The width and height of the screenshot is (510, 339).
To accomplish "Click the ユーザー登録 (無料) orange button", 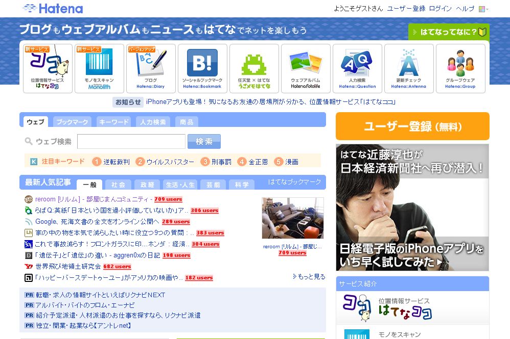I will click(412, 126).
